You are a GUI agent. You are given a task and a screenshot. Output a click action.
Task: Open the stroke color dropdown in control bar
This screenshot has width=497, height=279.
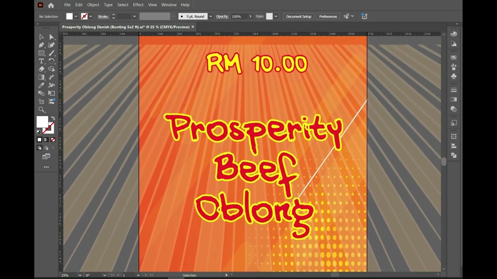pos(90,16)
